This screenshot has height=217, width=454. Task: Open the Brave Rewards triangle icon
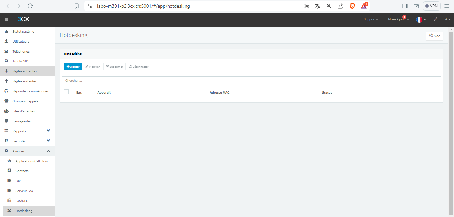[364, 6]
